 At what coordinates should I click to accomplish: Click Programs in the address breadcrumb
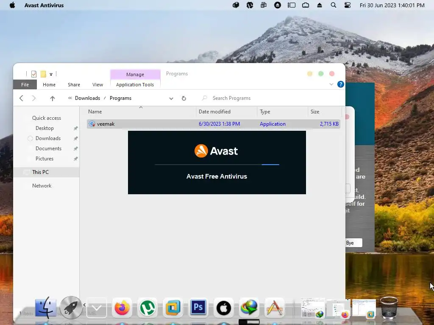coord(120,98)
